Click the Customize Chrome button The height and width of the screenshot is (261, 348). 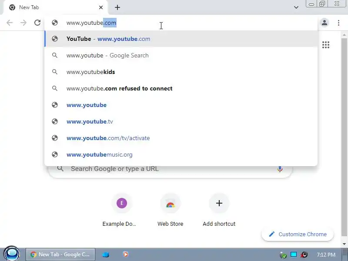[298, 234]
